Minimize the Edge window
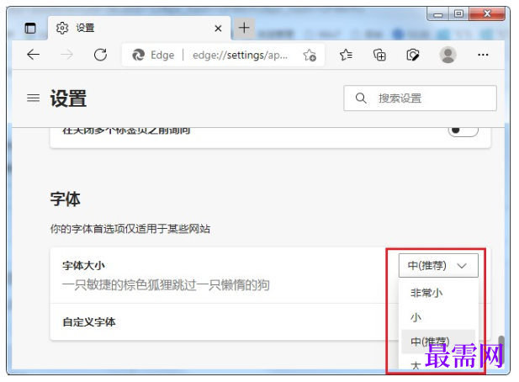 click(x=438, y=14)
